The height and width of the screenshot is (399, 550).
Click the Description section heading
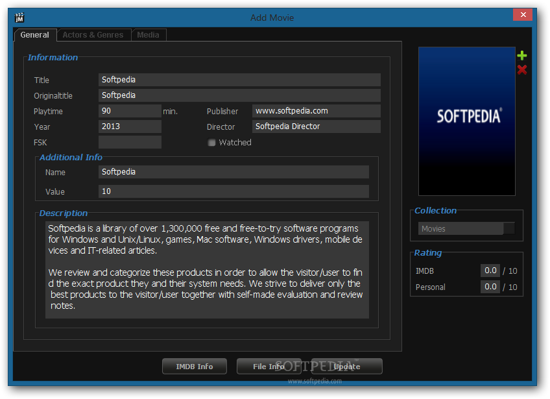(x=64, y=213)
